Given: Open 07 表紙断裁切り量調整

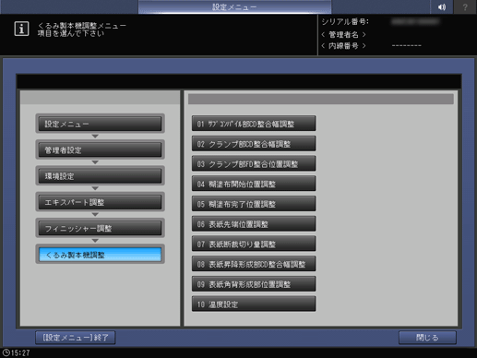Looking at the screenshot, I should click(x=254, y=244).
